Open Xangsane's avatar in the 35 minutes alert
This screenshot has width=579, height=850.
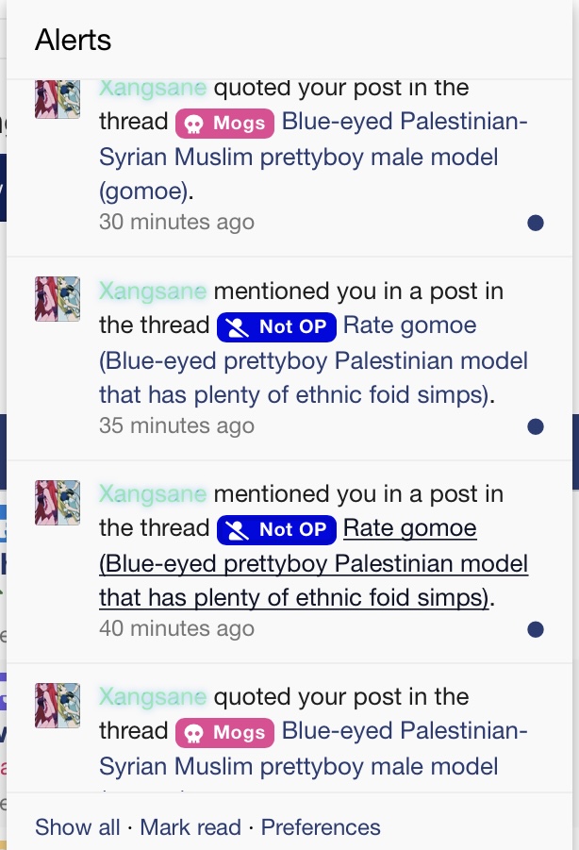click(x=58, y=299)
